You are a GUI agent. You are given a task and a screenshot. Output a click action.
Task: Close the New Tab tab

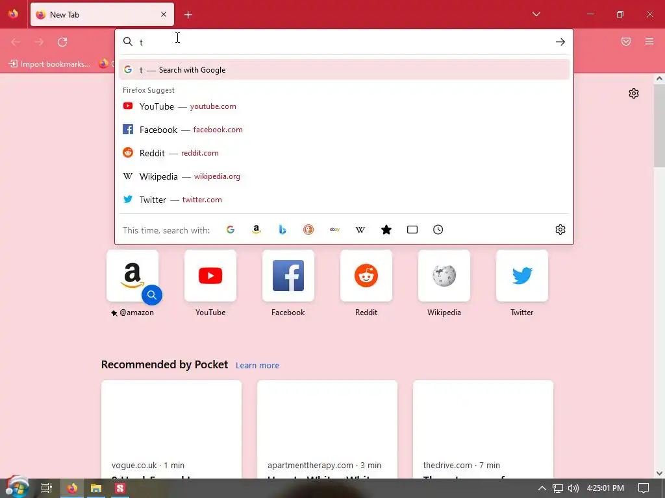tap(164, 14)
